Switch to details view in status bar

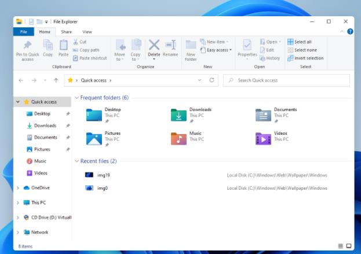point(341,246)
